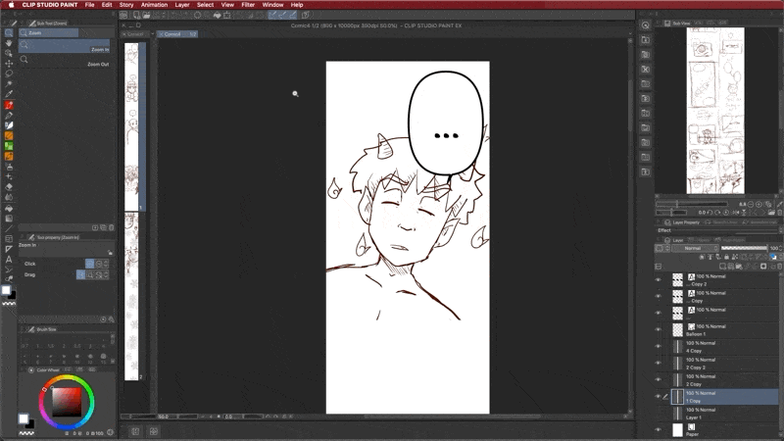Image resolution: width=784 pixels, height=441 pixels.
Task: Open the Click setting stepper arrows
Action: [106, 264]
